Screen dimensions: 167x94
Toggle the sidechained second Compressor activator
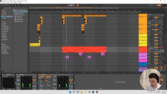[39, 75]
